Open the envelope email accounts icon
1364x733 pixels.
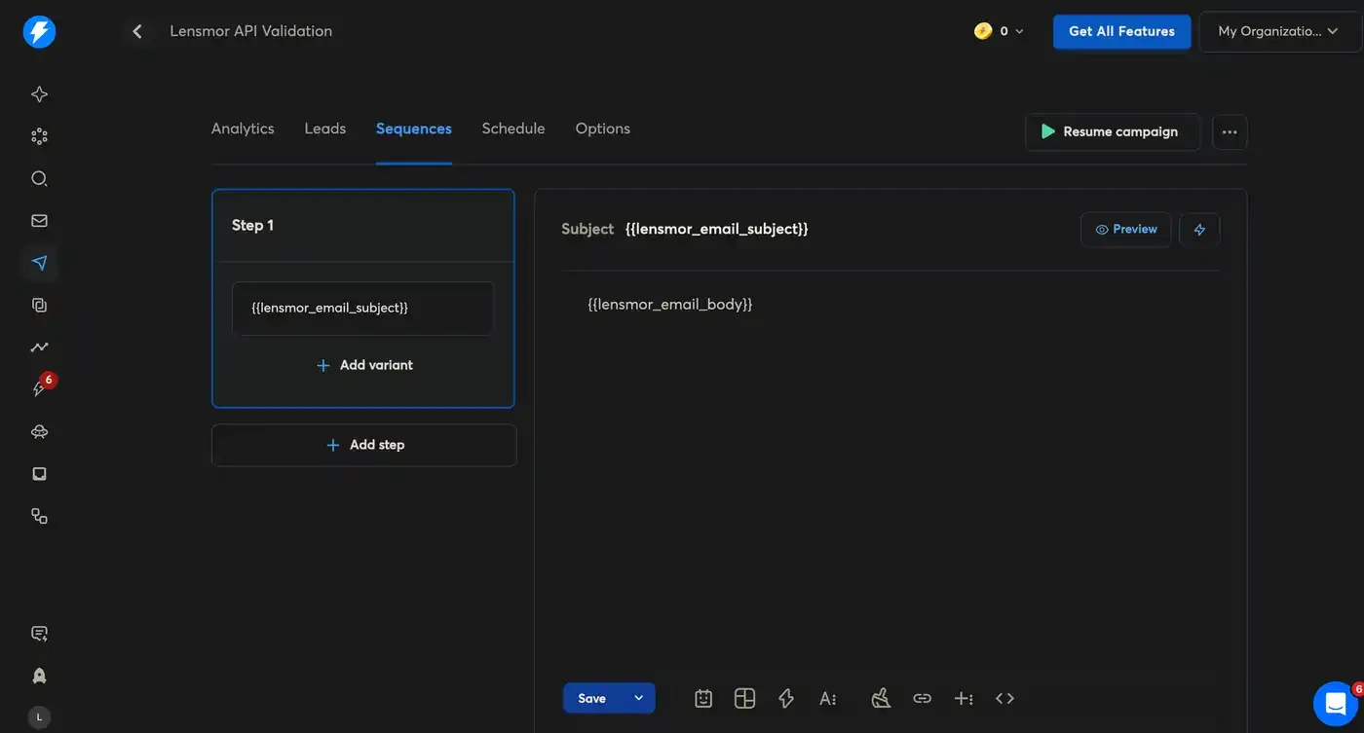click(39, 221)
